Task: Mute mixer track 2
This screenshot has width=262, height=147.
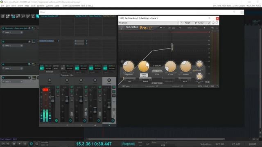Action: (x=72, y=87)
